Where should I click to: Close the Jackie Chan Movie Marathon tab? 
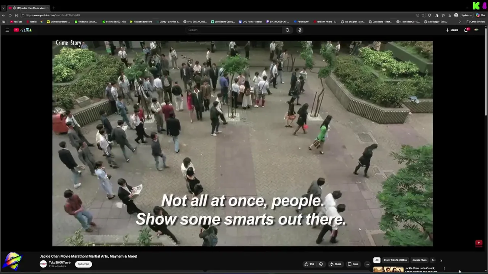(48, 8)
